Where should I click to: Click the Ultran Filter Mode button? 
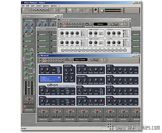point(96,91)
